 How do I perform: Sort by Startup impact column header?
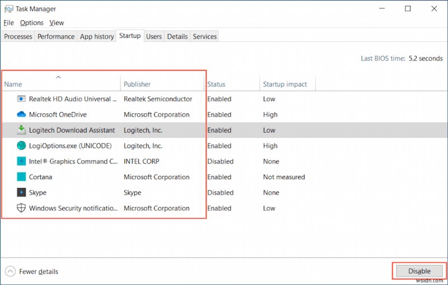click(x=287, y=84)
